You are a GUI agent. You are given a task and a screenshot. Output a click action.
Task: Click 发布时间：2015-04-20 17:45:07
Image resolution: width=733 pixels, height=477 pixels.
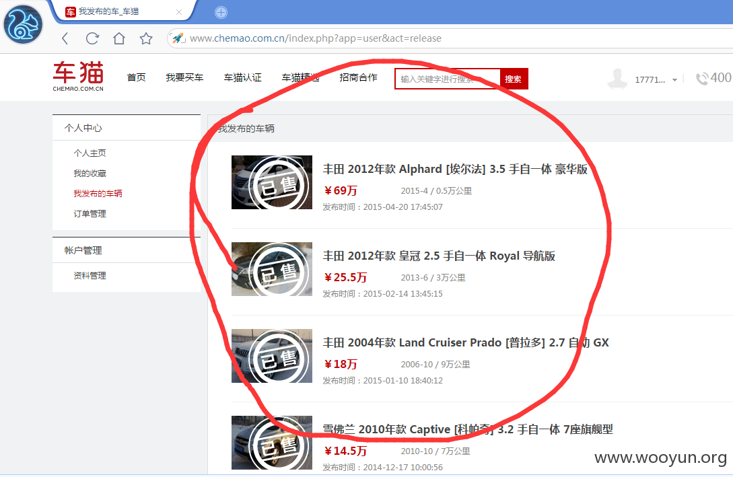pyautogui.click(x=382, y=207)
